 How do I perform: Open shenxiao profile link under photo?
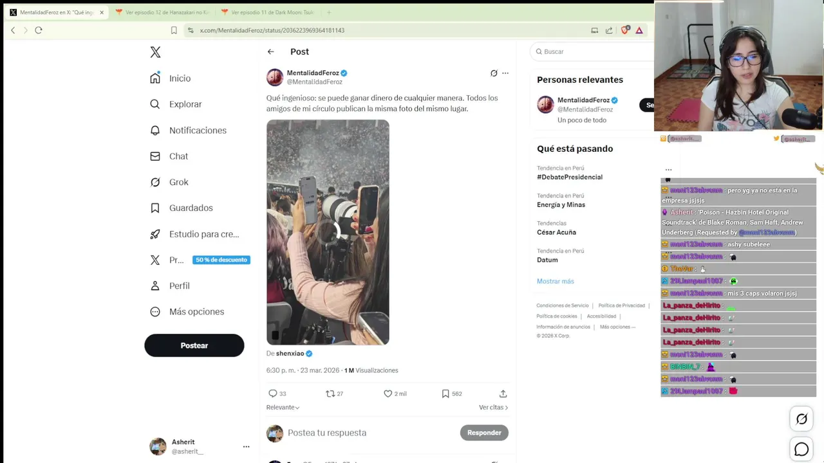(x=290, y=354)
